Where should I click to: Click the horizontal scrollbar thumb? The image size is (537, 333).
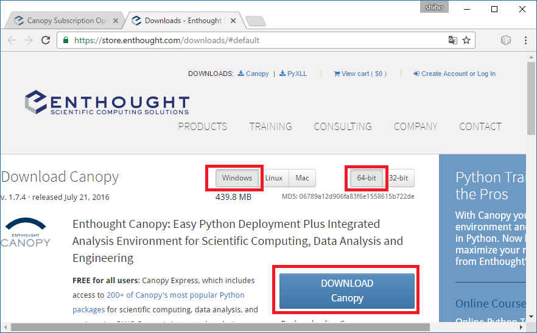click(x=220, y=327)
